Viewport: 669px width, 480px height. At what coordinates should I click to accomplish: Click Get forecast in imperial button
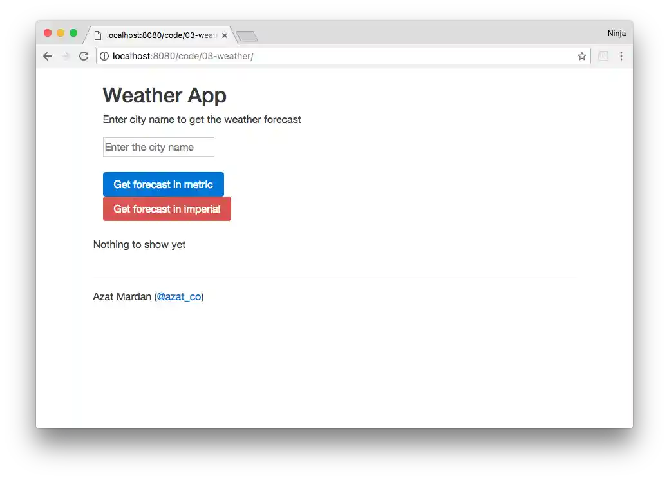pyautogui.click(x=167, y=209)
